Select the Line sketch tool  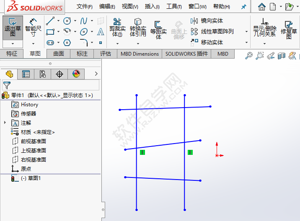[50, 21]
